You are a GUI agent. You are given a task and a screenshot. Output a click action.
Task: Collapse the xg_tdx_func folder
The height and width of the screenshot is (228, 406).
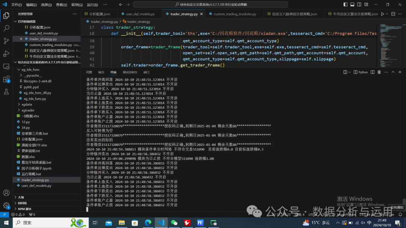point(47,69)
